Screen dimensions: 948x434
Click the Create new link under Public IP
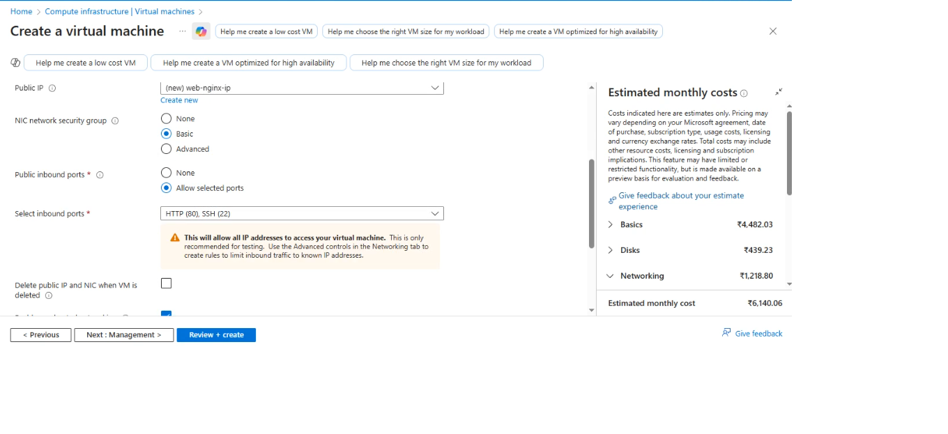point(179,100)
